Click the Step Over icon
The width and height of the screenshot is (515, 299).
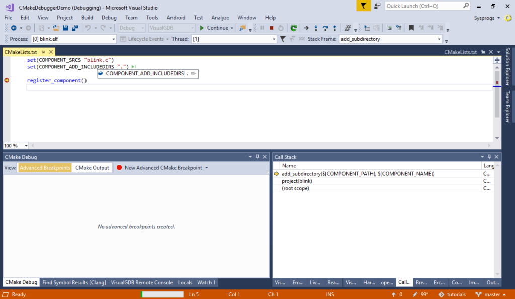325,28
